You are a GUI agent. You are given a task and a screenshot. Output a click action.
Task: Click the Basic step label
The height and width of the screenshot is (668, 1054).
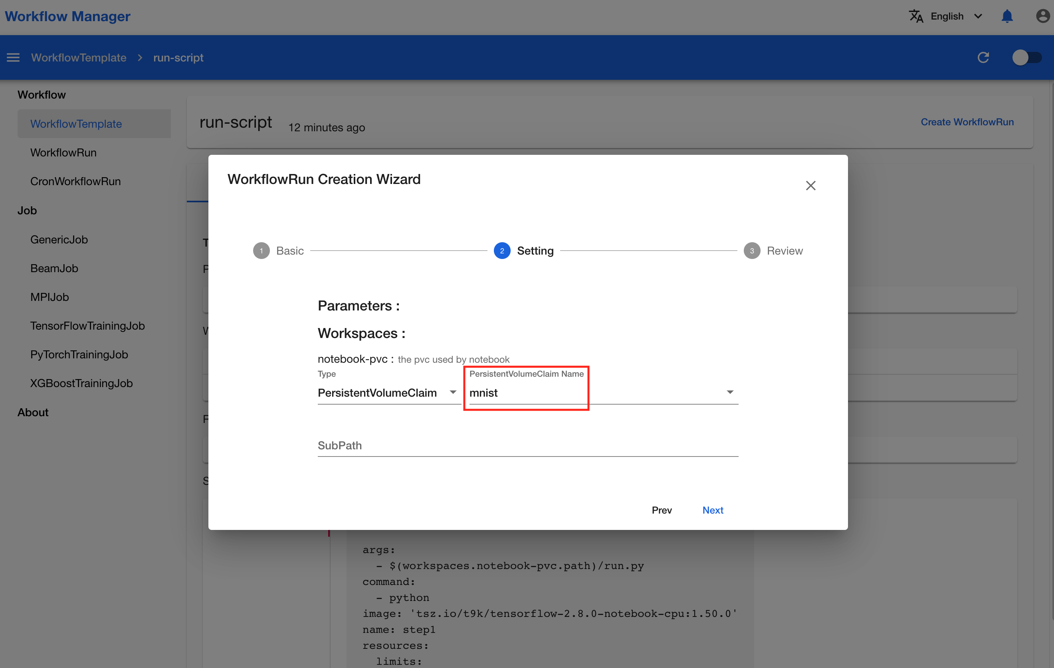[x=290, y=251]
